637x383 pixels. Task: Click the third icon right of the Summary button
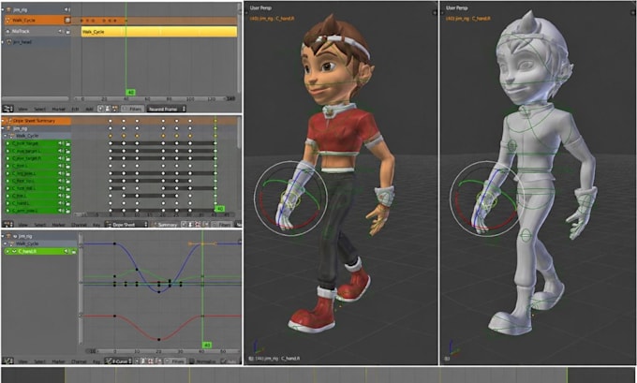(198, 224)
